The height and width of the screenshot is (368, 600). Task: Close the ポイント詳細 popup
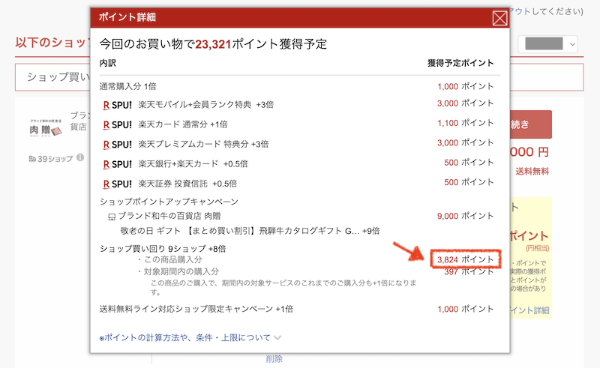[499, 18]
